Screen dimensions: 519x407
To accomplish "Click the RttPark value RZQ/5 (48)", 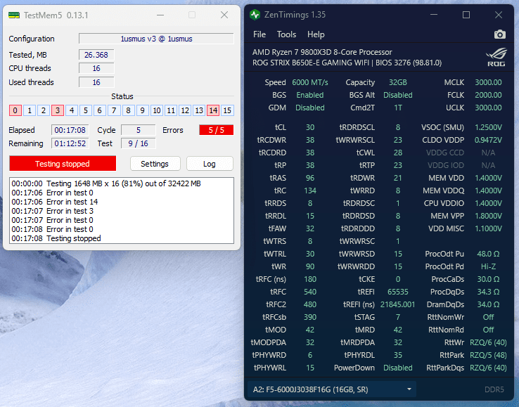I will [x=488, y=355].
